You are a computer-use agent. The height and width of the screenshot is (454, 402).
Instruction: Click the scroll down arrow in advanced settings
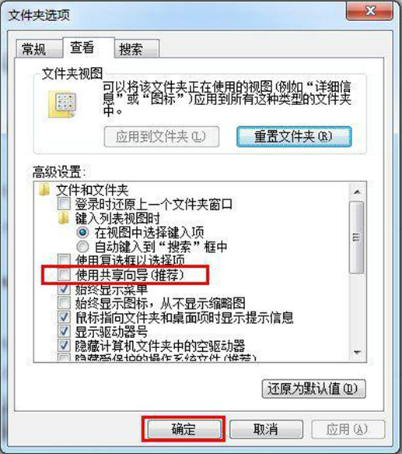(x=357, y=353)
